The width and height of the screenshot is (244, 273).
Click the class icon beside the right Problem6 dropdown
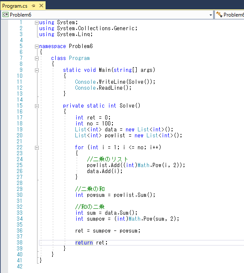pos(219,14)
